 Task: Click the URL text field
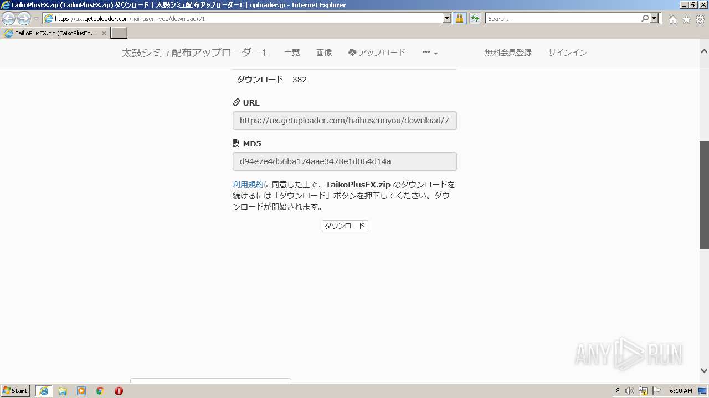[345, 121]
